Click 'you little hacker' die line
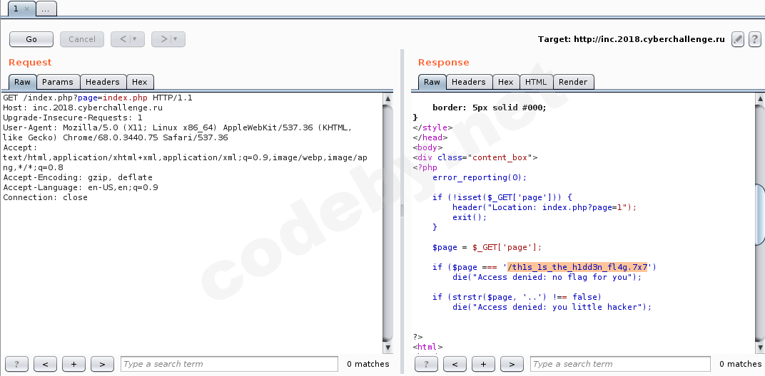This screenshot has width=765, height=376. [x=552, y=307]
